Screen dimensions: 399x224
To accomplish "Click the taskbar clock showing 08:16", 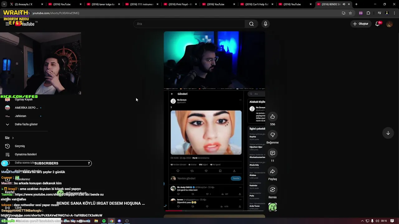I will tap(384, 221).
